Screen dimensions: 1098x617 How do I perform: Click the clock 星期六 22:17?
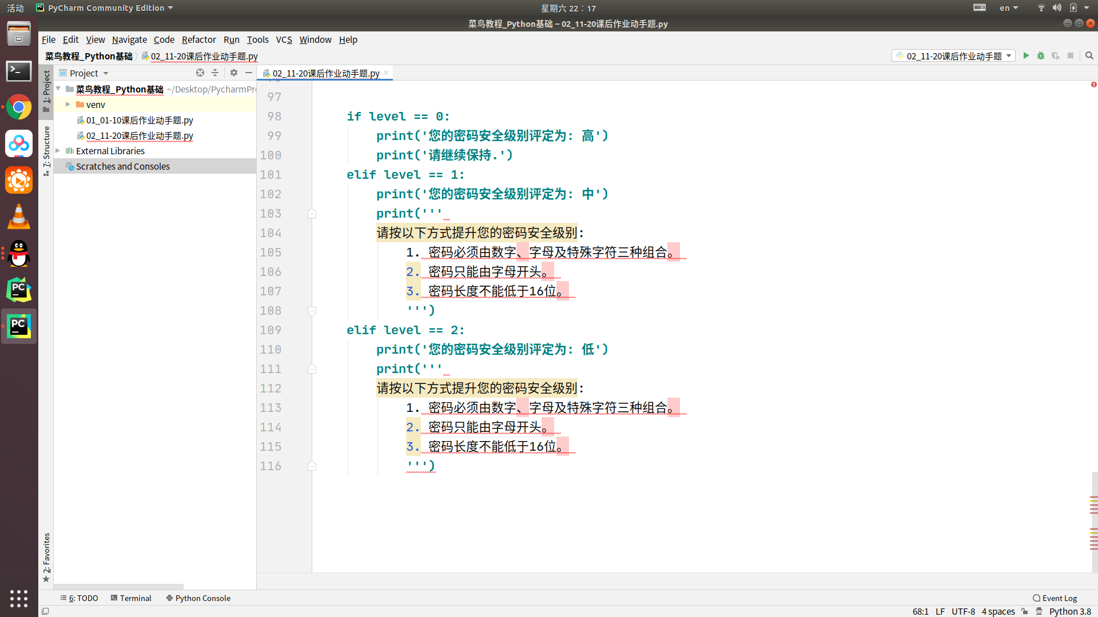coord(568,8)
